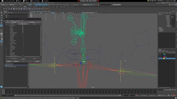Click the red display layer color swatch
Image resolution: width=177 pixels, height=99 pixels.
164,57
